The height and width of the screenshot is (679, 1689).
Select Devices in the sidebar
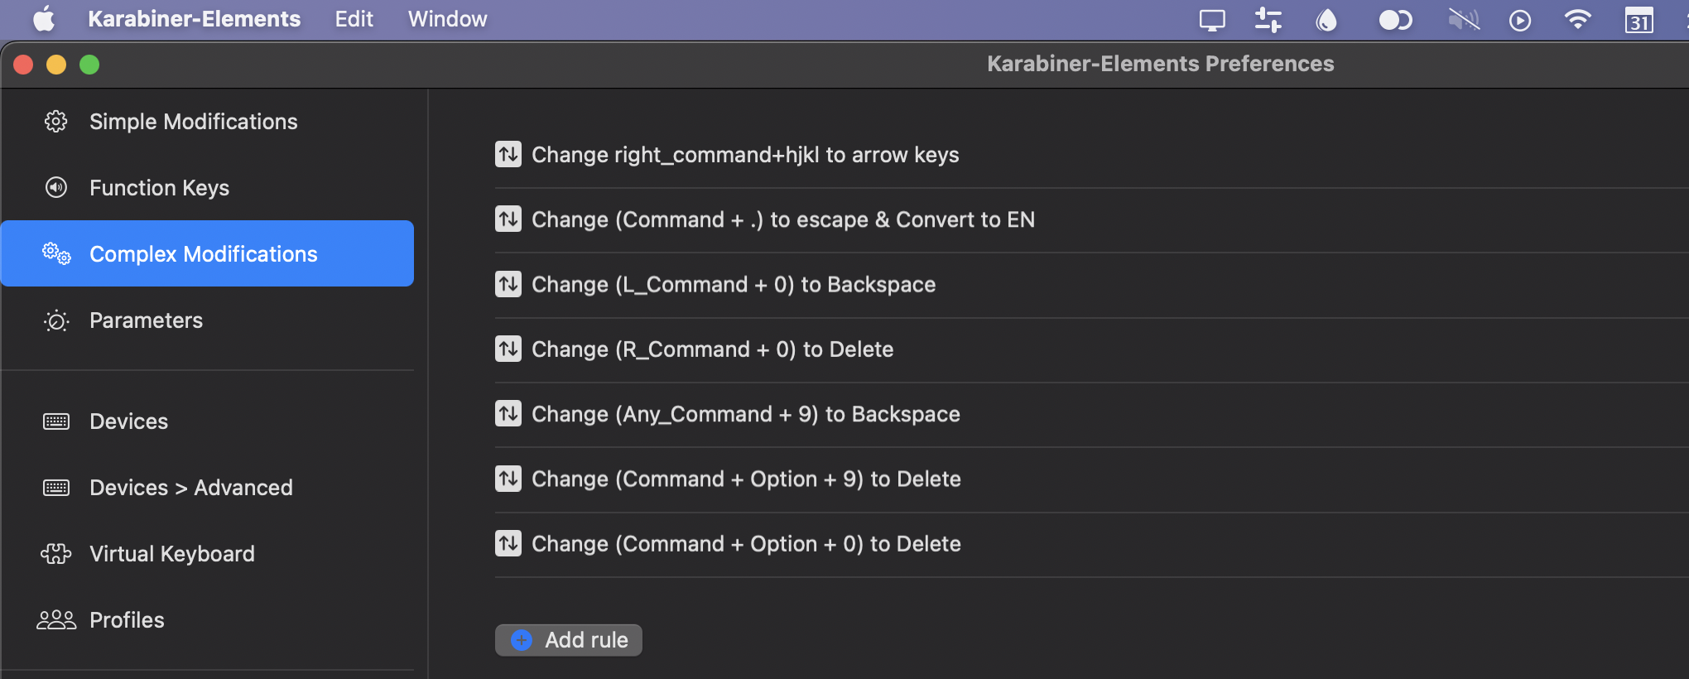tap(128, 421)
